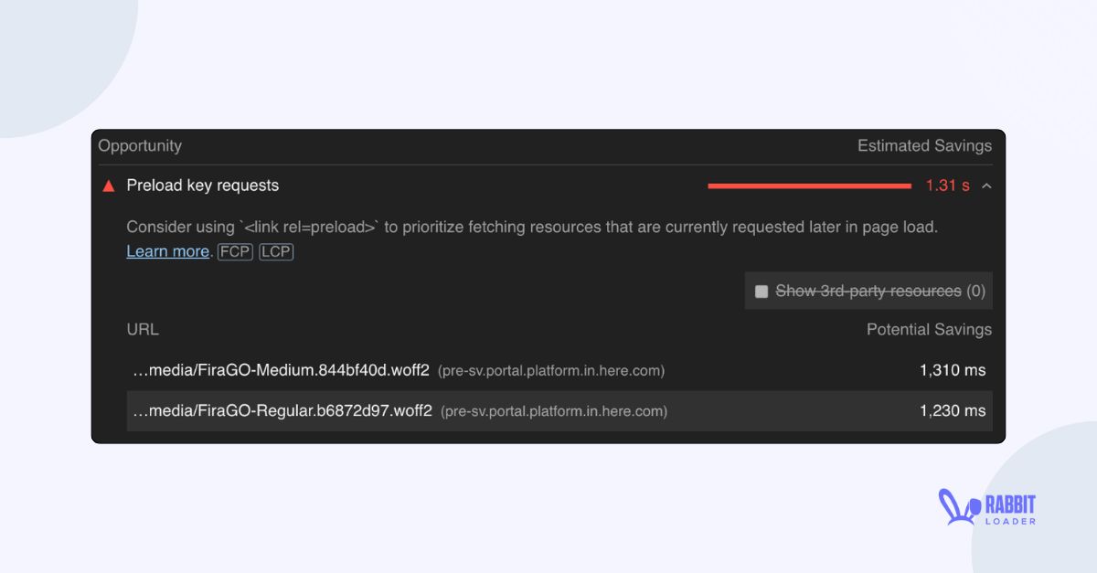
Task: Collapse the Preload key requests audit
Action: click(x=985, y=186)
